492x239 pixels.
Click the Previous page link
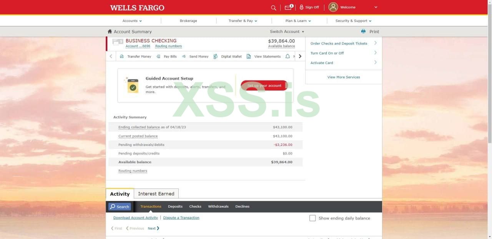135,228
